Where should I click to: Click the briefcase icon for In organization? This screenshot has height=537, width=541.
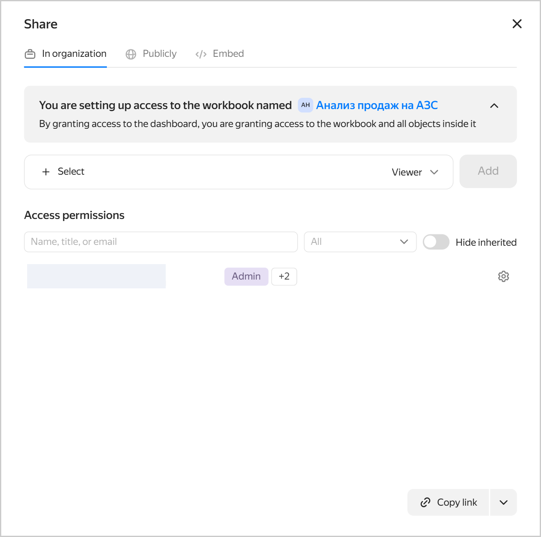click(30, 54)
